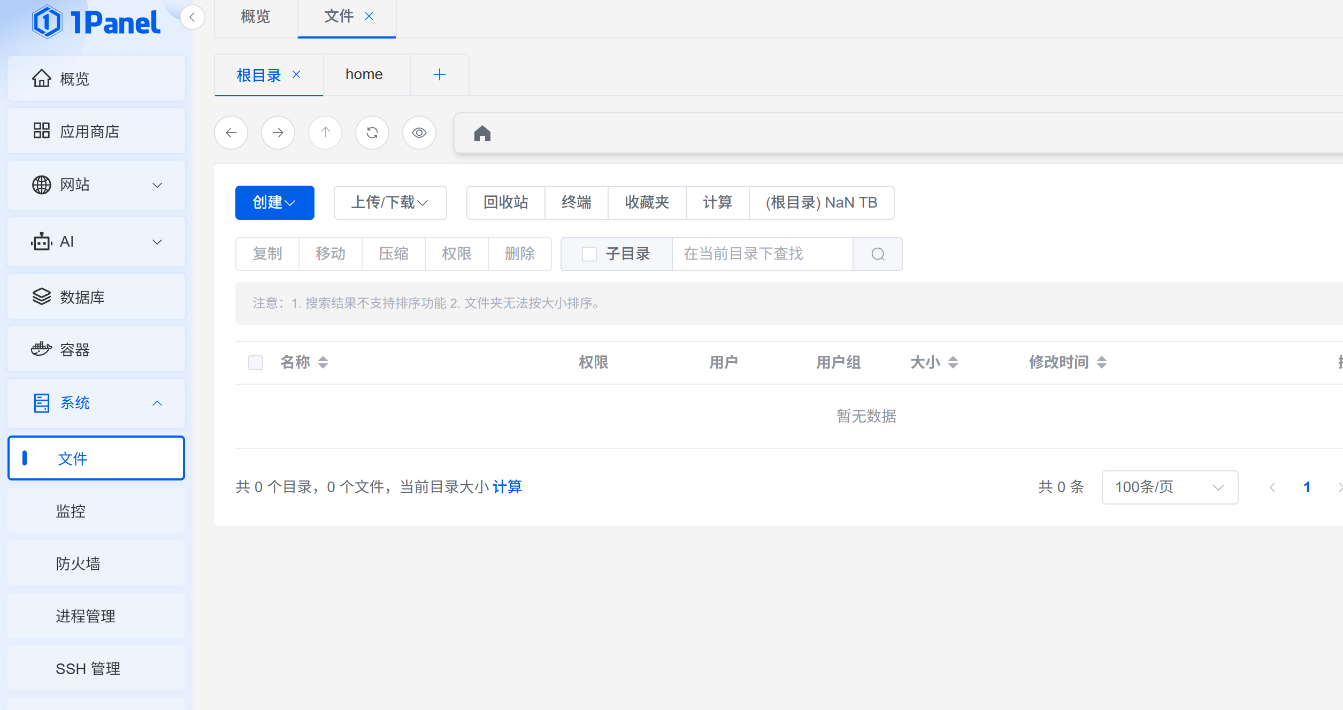Toggle hidden files eye icon
The image size is (1343, 710).
click(419, 133)
